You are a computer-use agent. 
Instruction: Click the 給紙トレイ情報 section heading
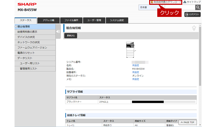(76, 115)
